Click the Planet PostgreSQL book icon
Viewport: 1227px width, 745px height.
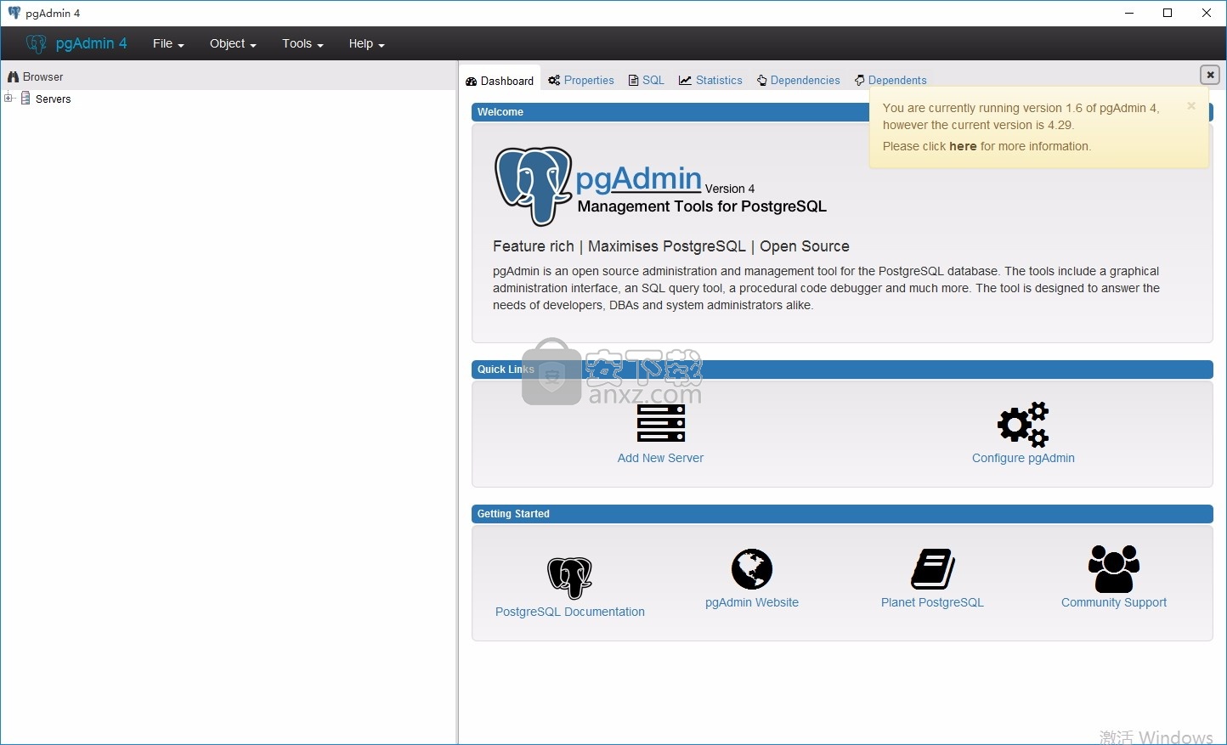pos(933,569)
